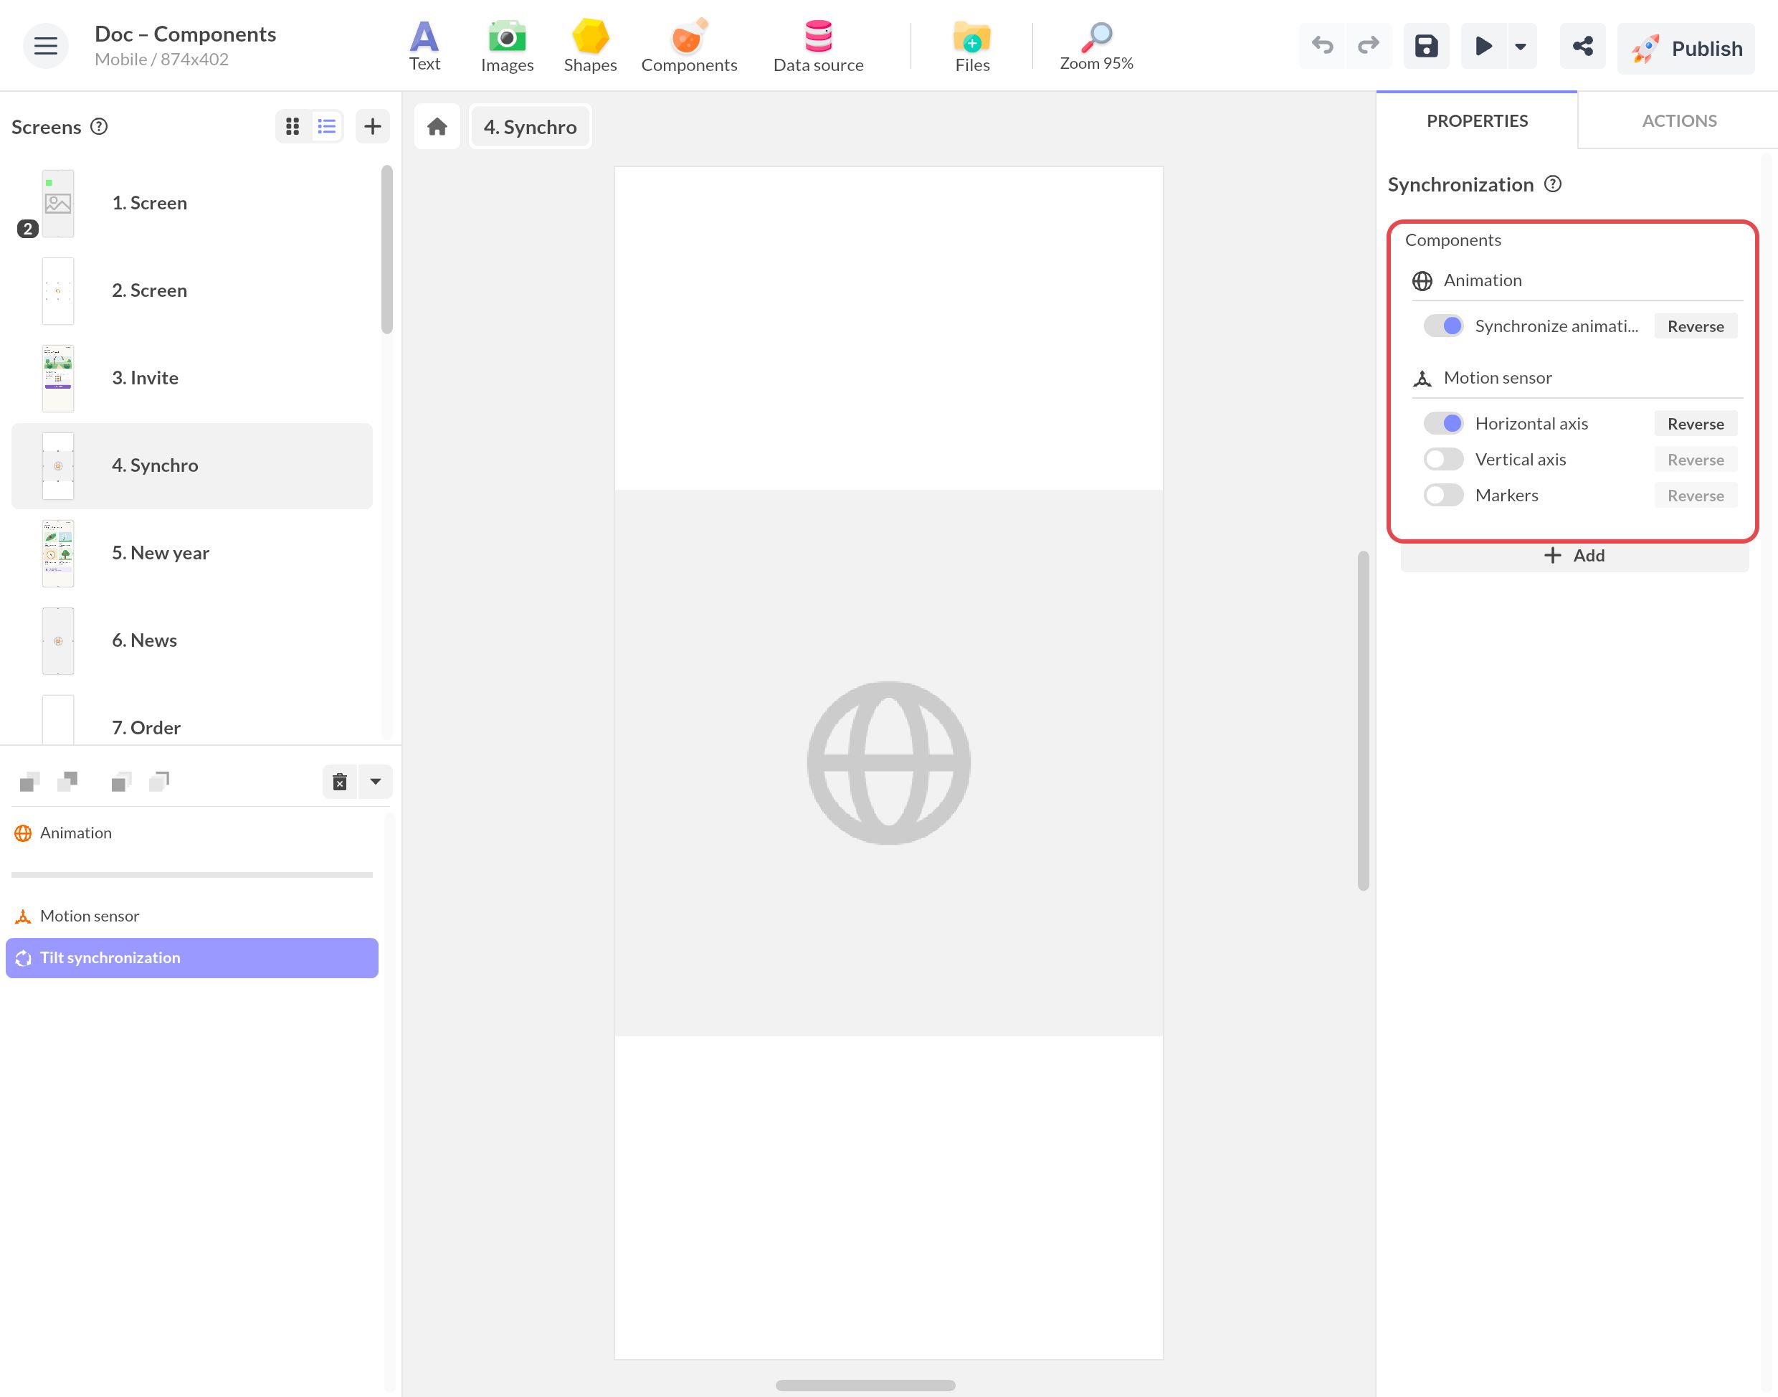Enable Markers switch

click(1444, 495)
